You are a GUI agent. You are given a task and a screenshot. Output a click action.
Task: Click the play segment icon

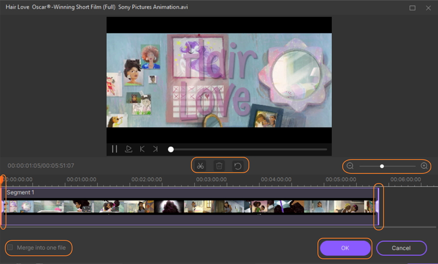128,149
